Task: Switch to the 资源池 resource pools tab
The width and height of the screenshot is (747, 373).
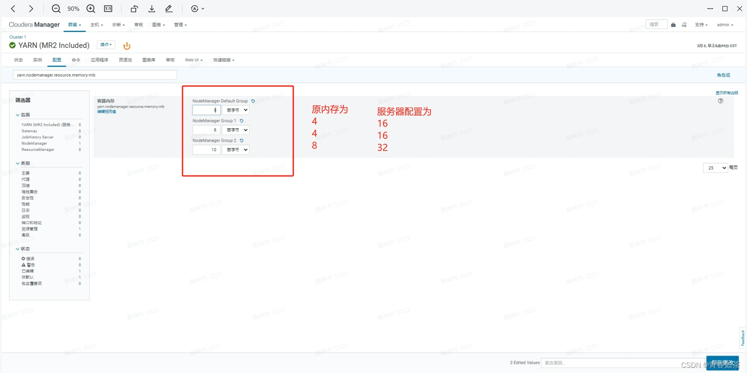Action: (x=125, y=60)
